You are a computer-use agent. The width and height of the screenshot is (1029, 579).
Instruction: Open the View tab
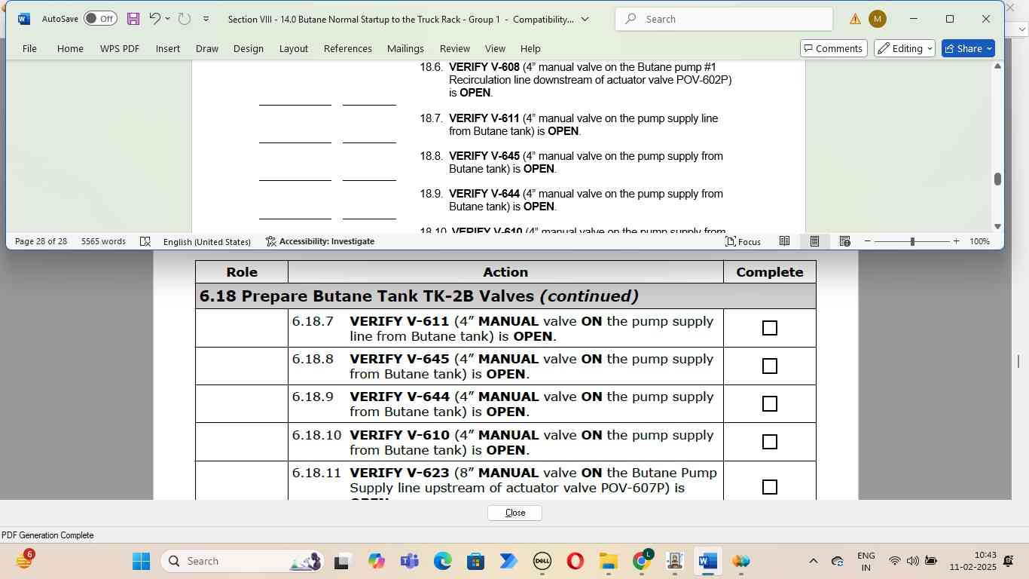click(x=495, y=48)
